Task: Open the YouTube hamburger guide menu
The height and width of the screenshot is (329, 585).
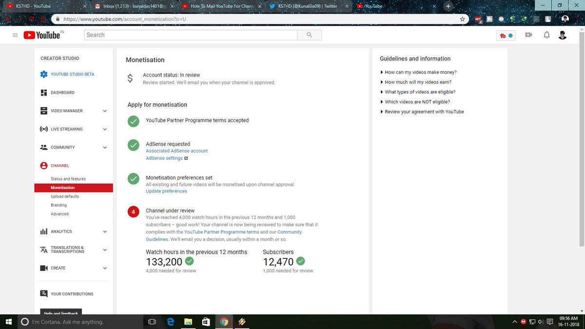Action: click(15, 35)
